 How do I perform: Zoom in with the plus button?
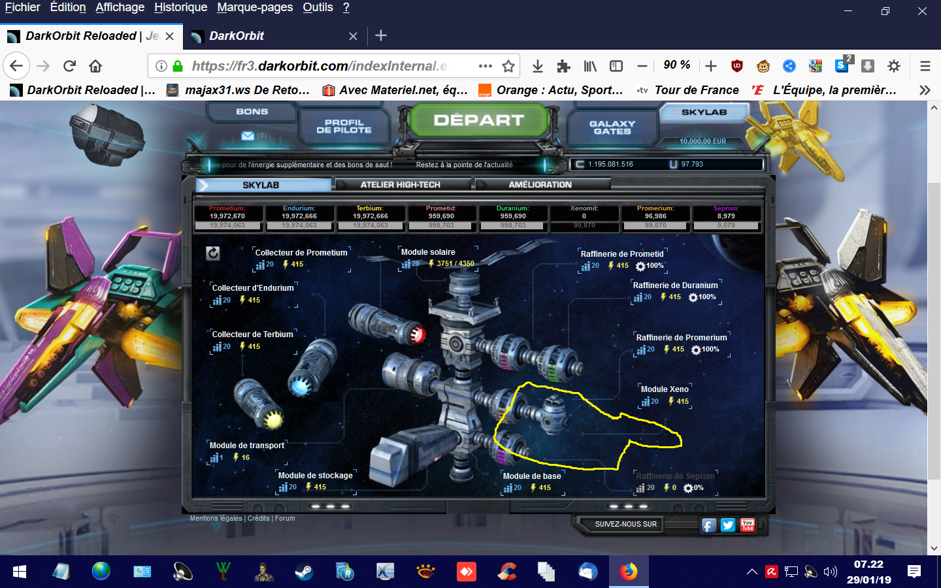711,66
